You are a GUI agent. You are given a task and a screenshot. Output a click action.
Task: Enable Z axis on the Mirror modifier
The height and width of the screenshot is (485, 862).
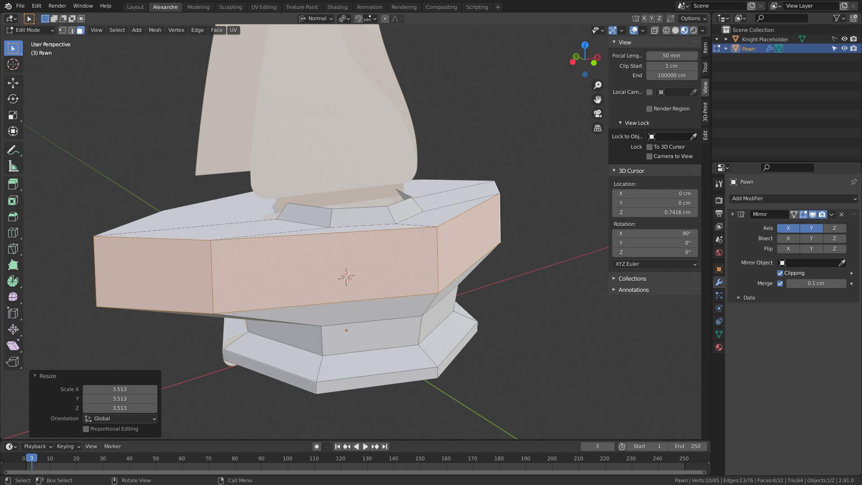(835, 228)
